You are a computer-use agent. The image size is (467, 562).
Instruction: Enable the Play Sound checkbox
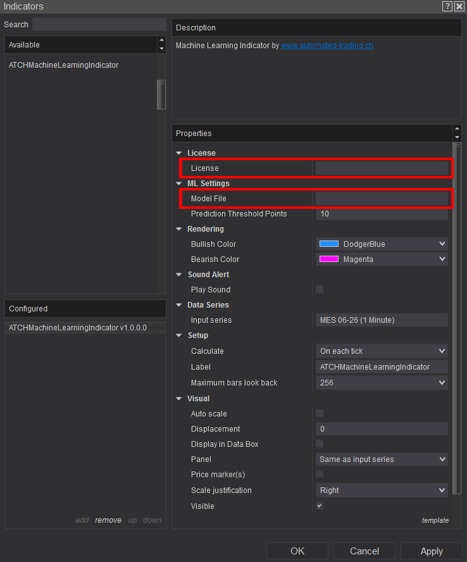pyautogui.click(x=320, y=289)
